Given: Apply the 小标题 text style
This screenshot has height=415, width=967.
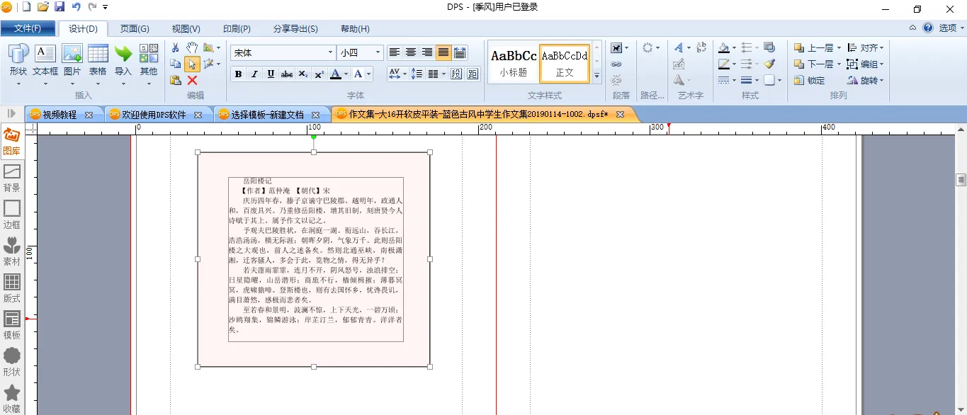Looking at the screenshot, I should 514,62.
